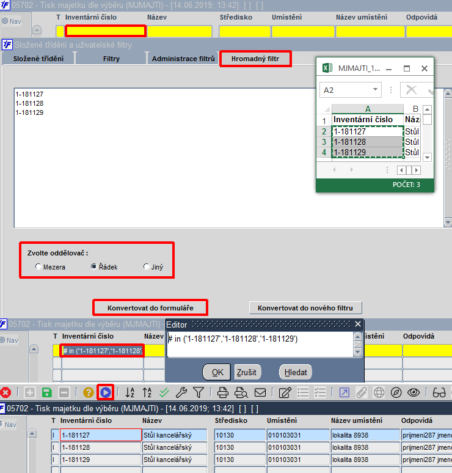The image size is (452, 473).
Task: Click the green save diskette icon
Action: (x=47, y=392)
